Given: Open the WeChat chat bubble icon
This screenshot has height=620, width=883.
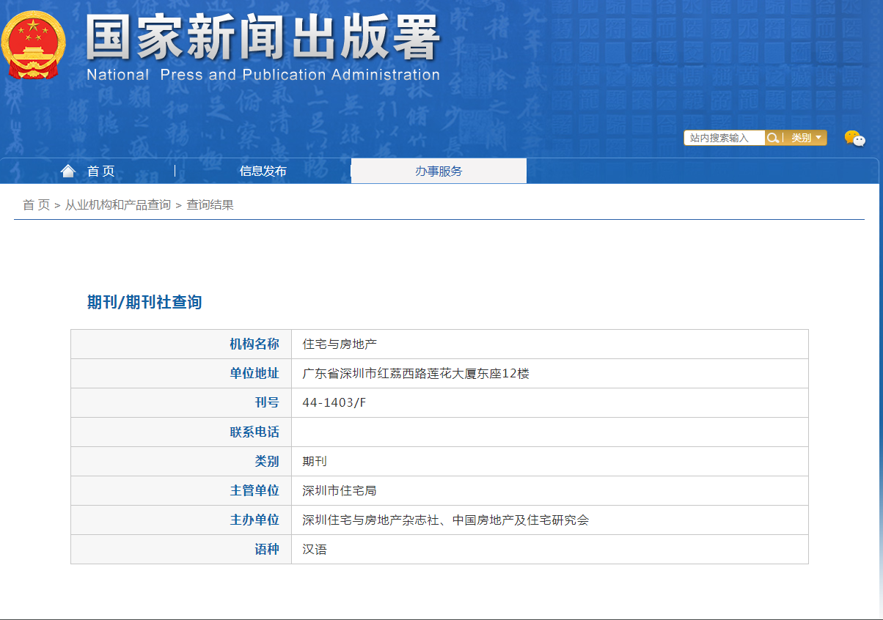Looking at the screenshot, I should [854, 138].
